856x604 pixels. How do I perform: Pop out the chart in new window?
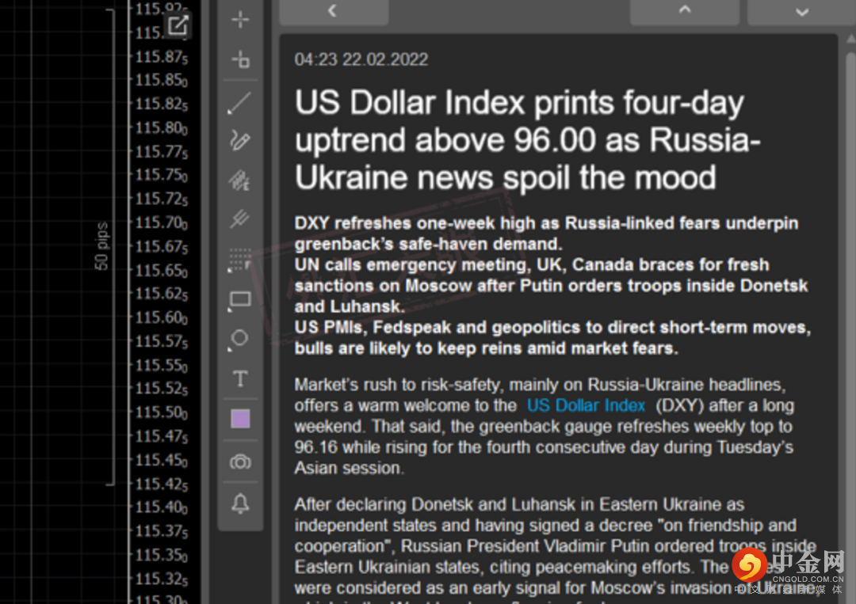click(x=178, y=25)
